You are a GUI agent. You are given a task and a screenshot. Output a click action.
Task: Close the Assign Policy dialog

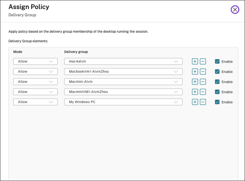click(235, 10)
